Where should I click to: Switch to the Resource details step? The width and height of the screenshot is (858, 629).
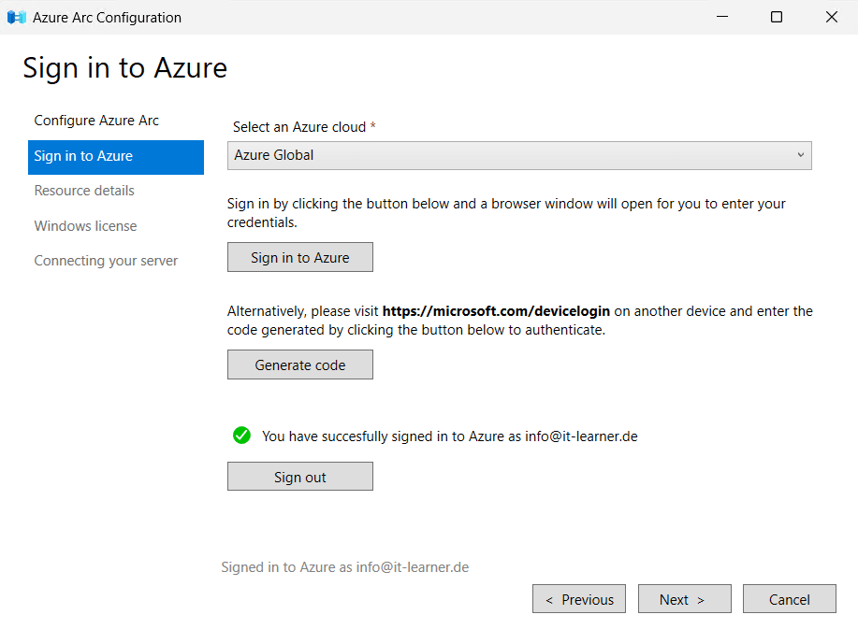click(84, 191)
